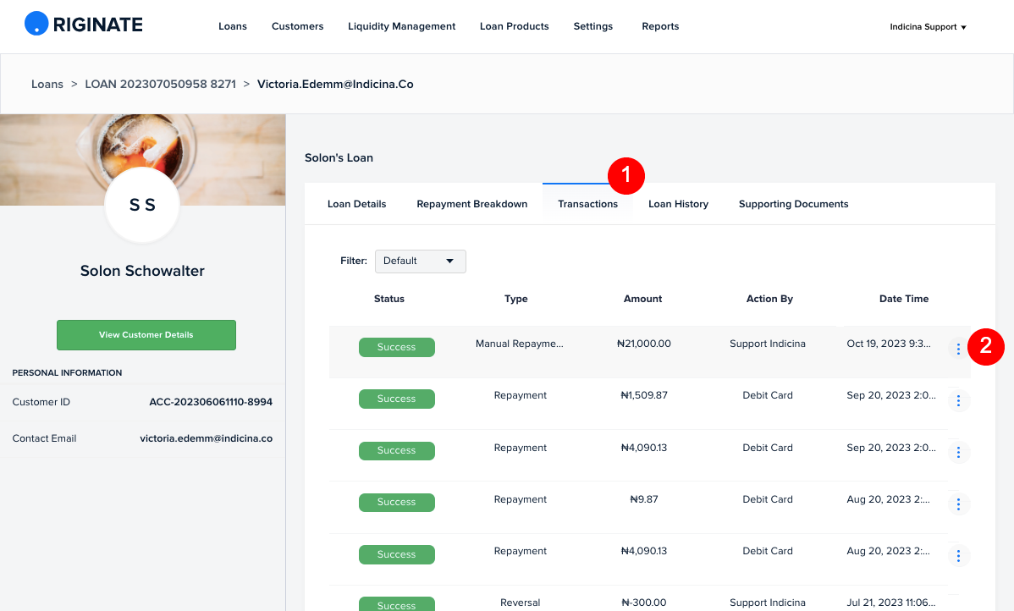Click the Loans breadcrumb link
The width and height of the screenshot is (1014, 611).
coord(47,85)
